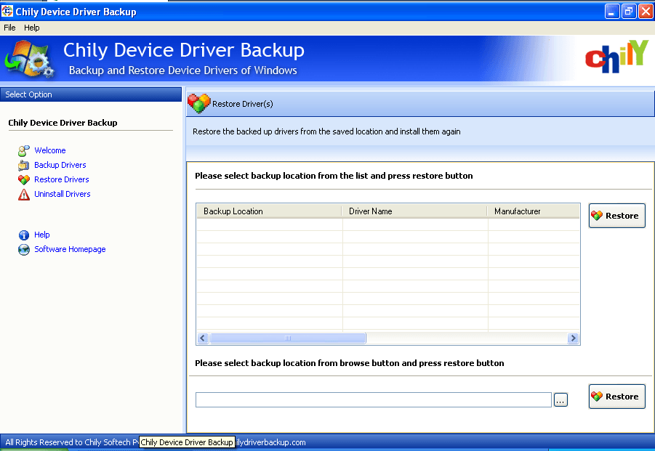This screenshot has height=451, width=655.
Task: Open the Help menu
Action: pos(32,28)
